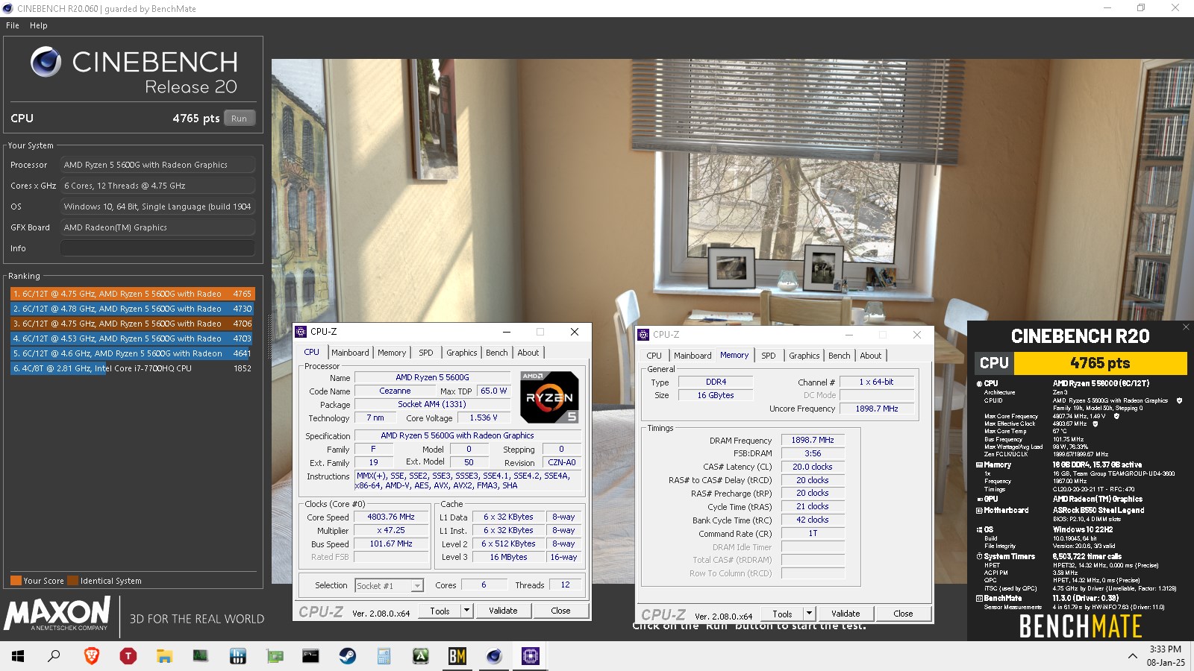This screenshot has height=671, width=1194.
Task: Click Tools button in CPU-Z memory window
Action: 783,614
